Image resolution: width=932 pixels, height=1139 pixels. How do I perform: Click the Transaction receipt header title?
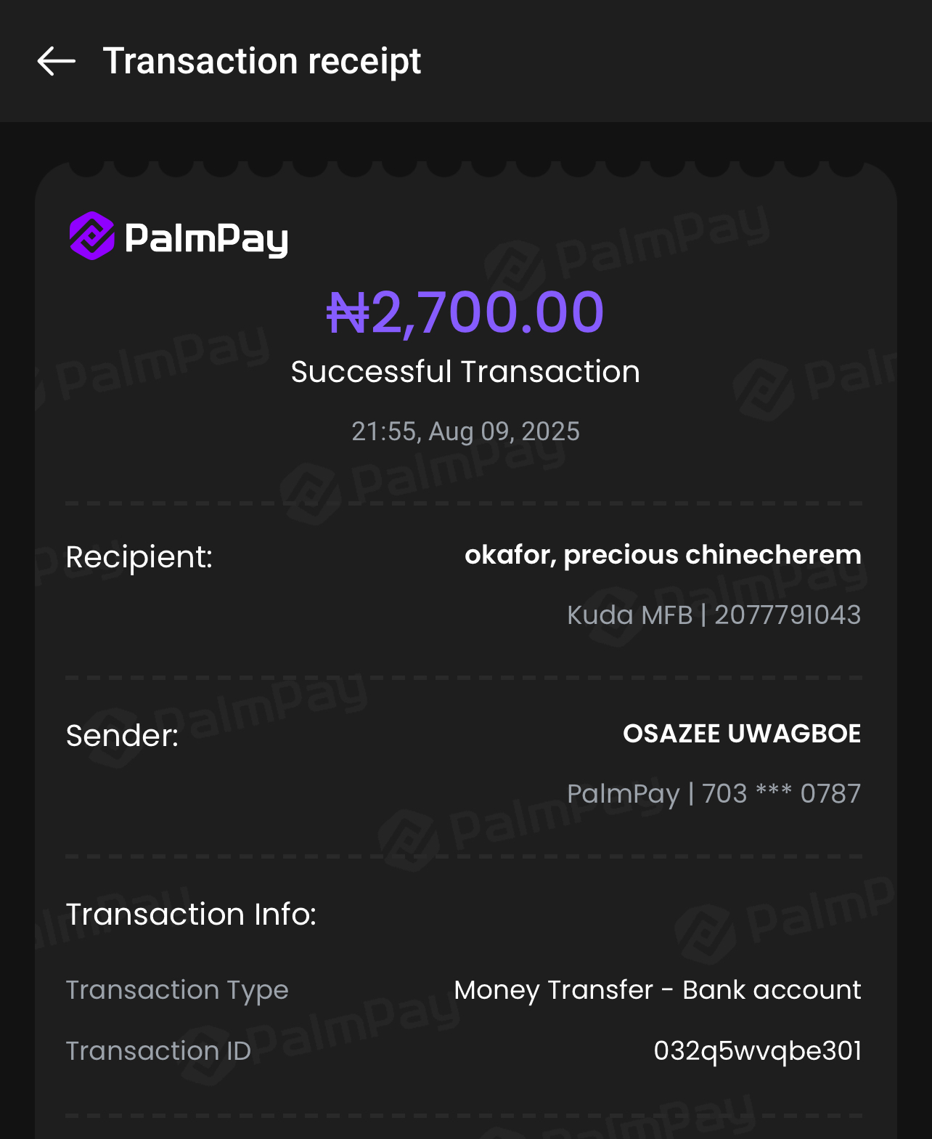click(x=261, y=61)
